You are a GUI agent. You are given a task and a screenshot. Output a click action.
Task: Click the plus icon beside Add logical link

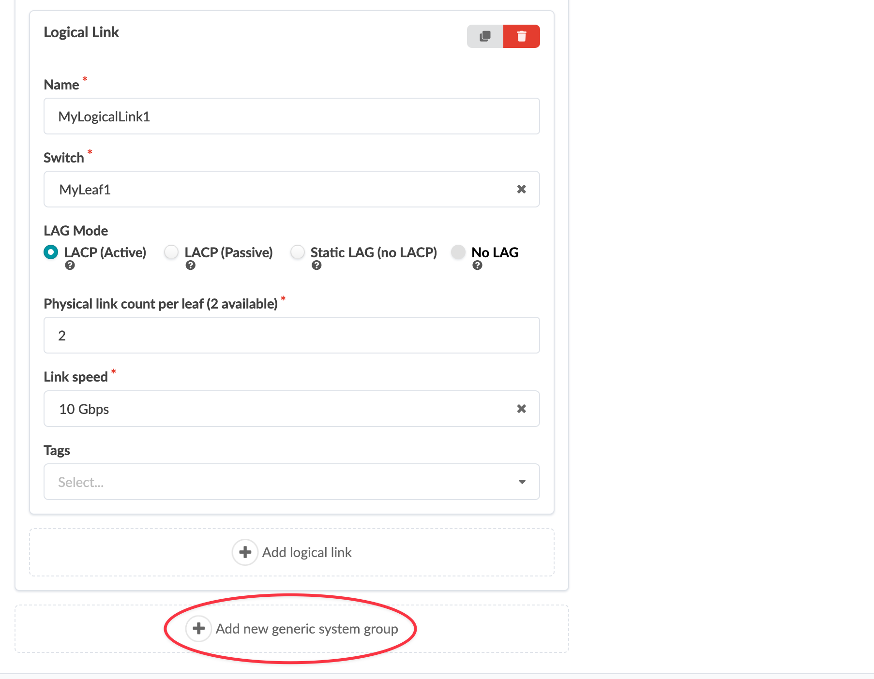245,552
